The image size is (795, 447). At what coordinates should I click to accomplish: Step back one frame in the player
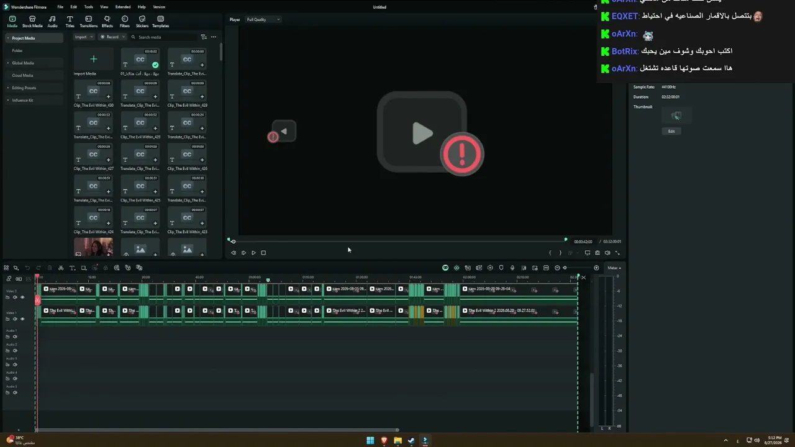click(x=234, y=253)
